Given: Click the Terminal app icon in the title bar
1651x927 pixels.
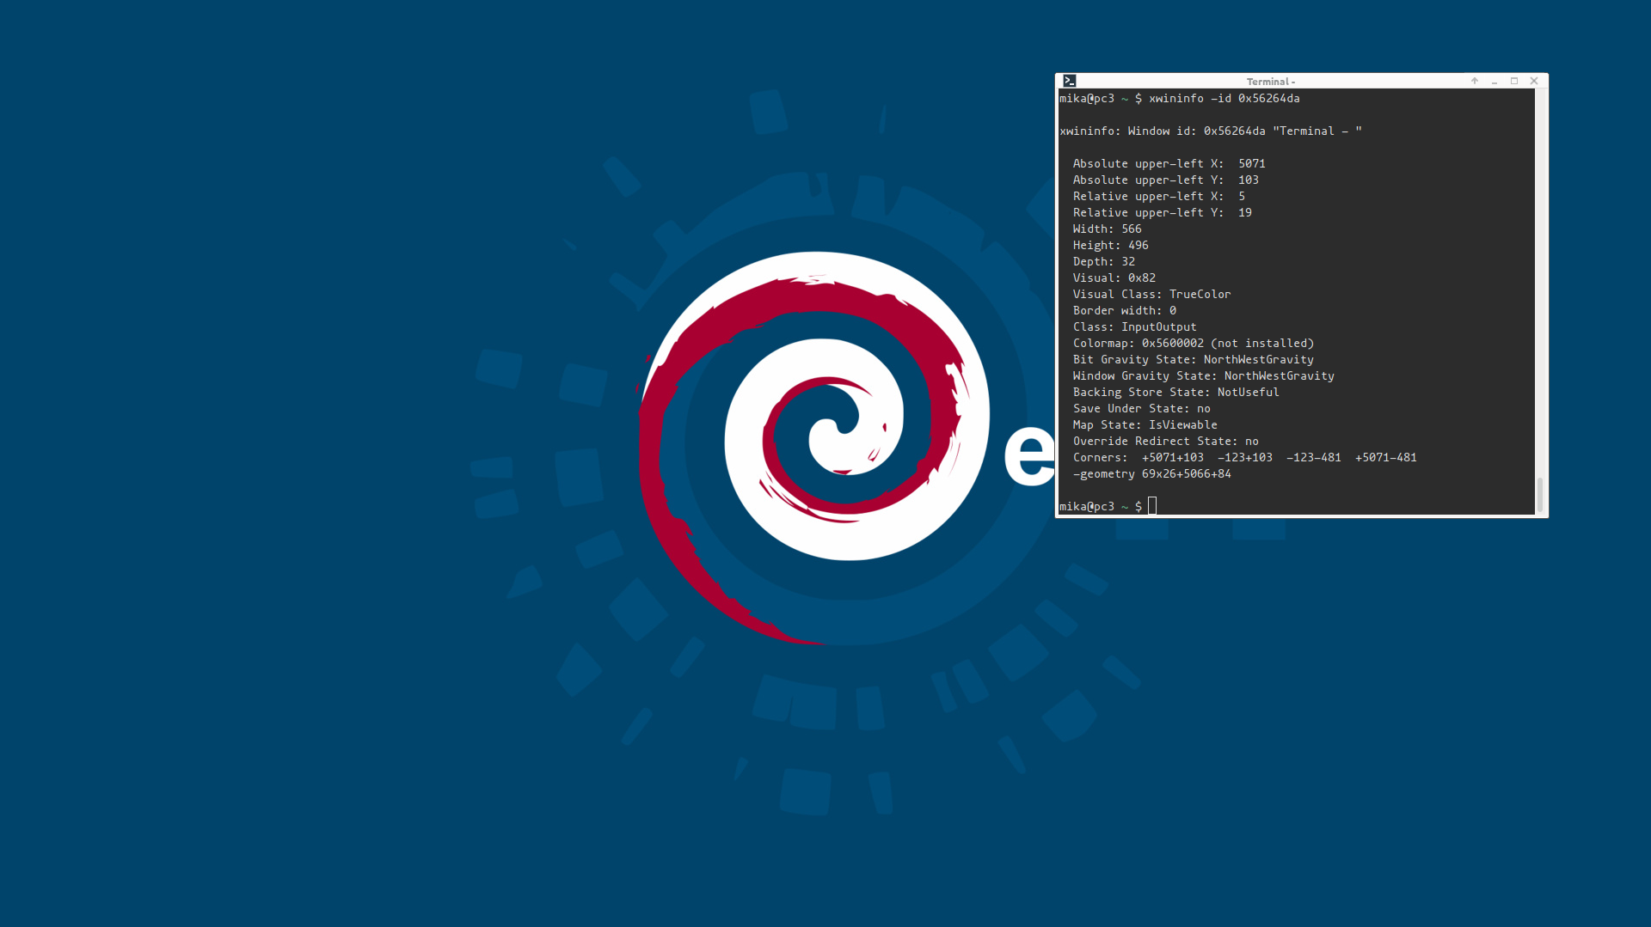Looking at the screenshot, I should click(x=1069, y=81).
